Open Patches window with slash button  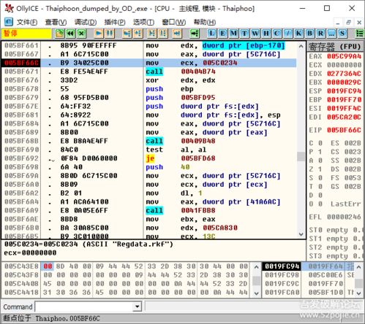pyautogui.click(x=287, y=34)
